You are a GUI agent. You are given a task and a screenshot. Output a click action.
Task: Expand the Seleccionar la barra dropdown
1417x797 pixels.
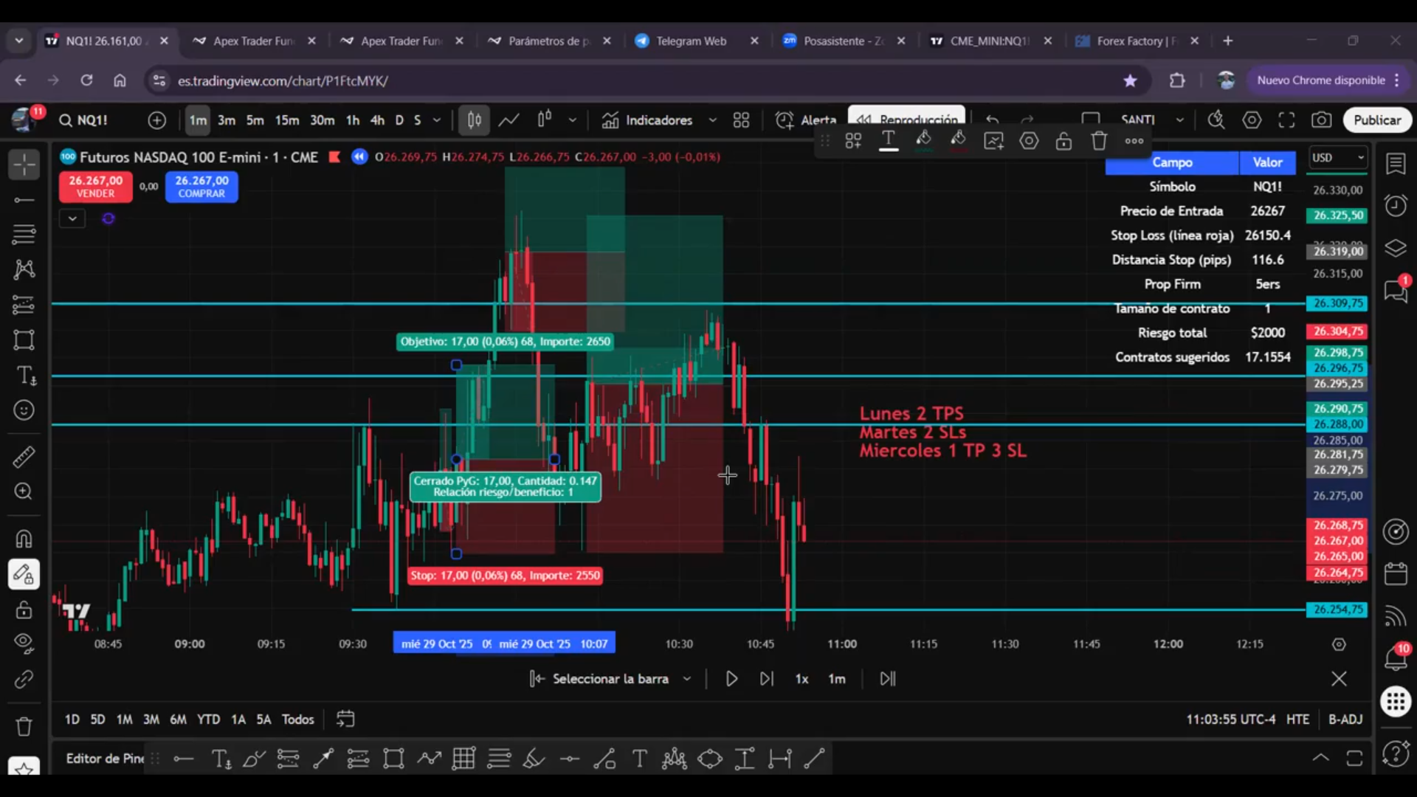coord(687,679)
